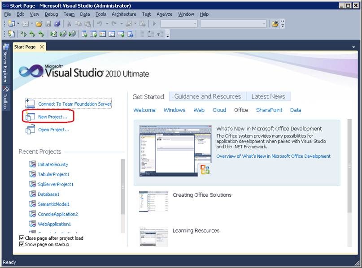Click the Find in Files folder icon
Image resolution: width=362 pixels, height=268 pixels.
click(x=275, y=23)
